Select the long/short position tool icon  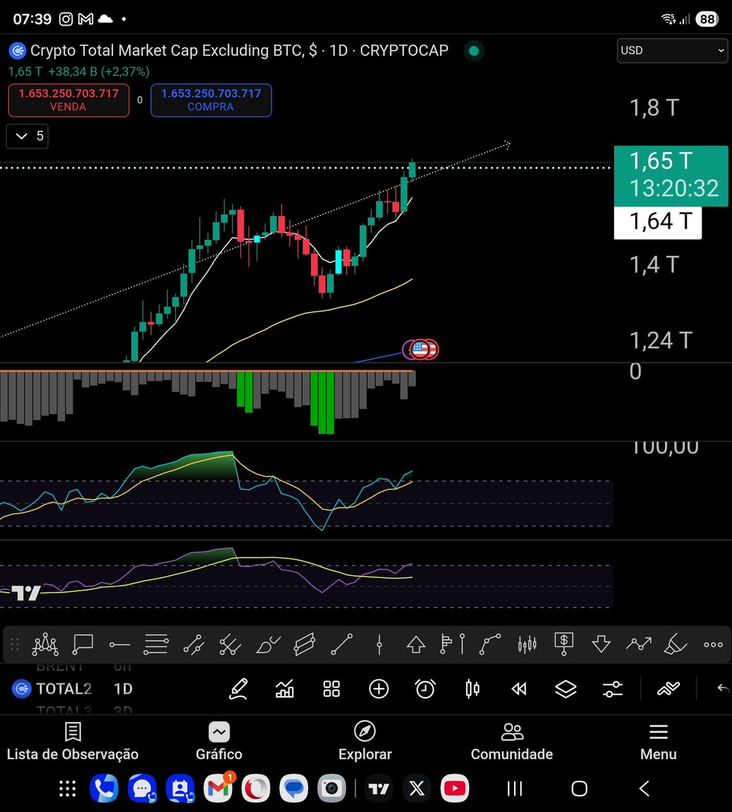coord(563,644)
